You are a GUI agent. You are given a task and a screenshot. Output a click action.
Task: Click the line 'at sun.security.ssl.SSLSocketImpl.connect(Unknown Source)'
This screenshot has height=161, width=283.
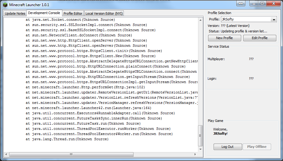click(86, 25)
